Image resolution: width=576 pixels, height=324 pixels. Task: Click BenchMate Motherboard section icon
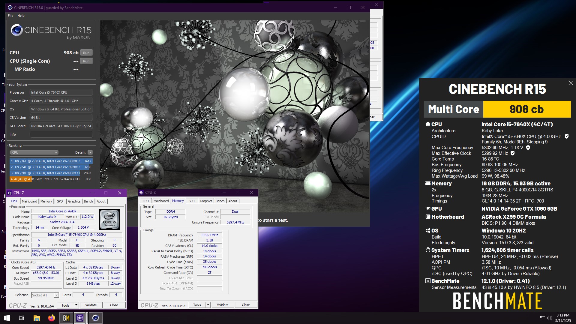[x=428, y=217]
